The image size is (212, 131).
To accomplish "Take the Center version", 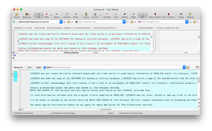I will pos(124,15).
